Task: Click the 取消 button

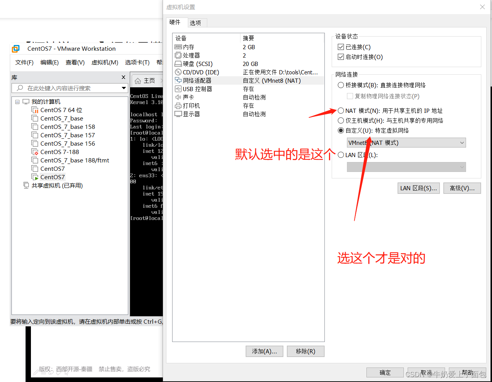Action: click(426, 372)
